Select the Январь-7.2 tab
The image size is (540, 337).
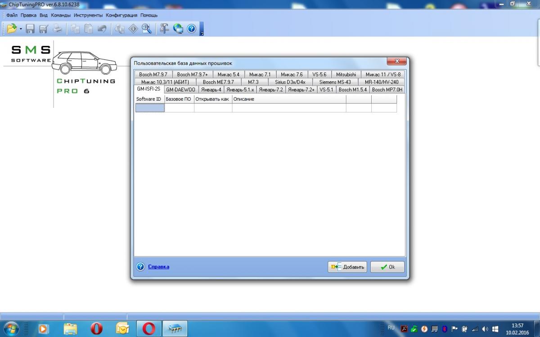[271, 90]
